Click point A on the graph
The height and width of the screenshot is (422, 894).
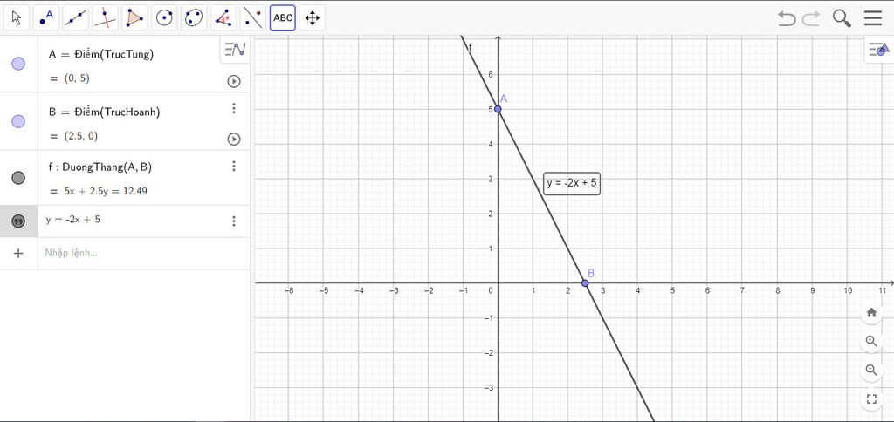(x=498, y=109)
